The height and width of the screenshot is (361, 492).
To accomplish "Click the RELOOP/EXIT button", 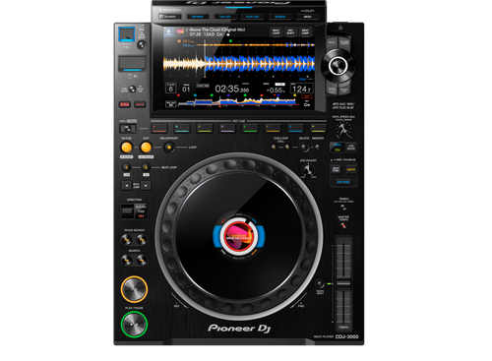I will pyautogui.click(x=169, y=148).
